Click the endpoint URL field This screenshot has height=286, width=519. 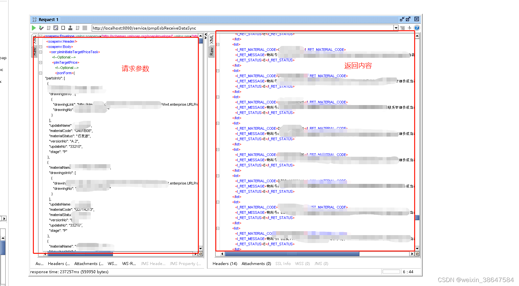pyautogui.click(x=243, y=28)
